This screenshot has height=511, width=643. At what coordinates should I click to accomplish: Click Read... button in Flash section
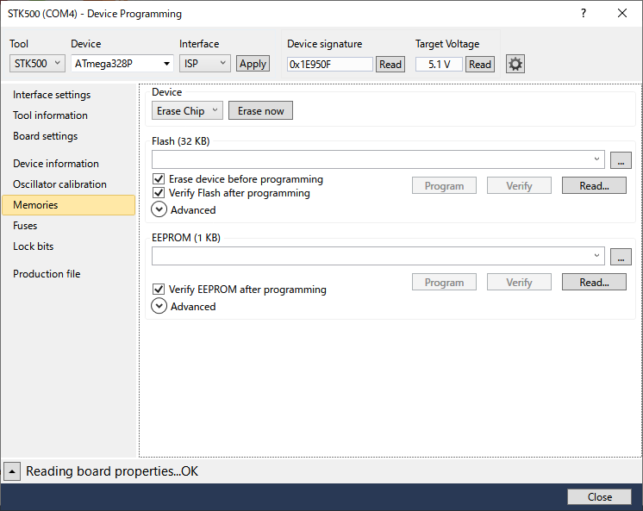point(594,186)
